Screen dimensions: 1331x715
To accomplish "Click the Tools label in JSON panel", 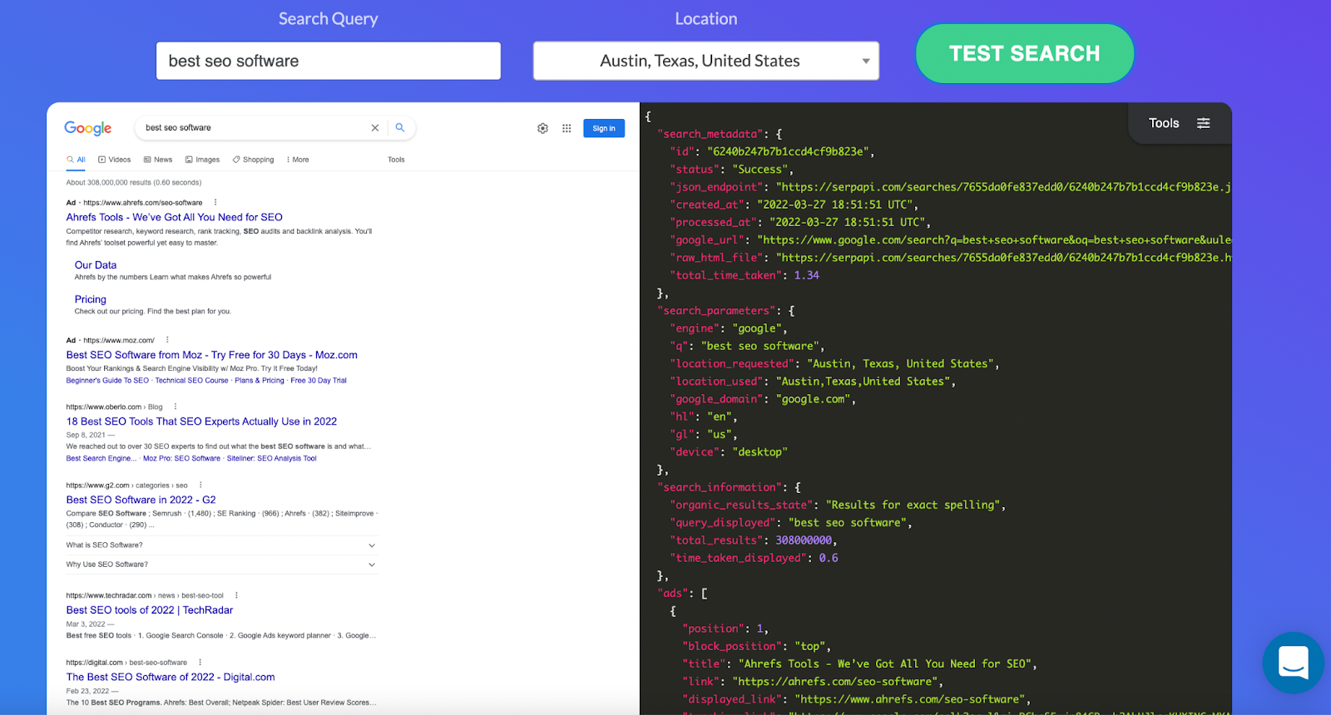I will (1164, 123).
